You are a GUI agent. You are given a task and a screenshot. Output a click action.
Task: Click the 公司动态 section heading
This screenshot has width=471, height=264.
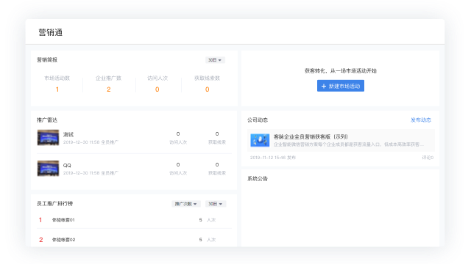pos(258,120)
